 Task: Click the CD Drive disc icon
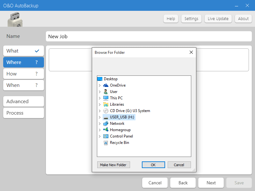[106, 111]
